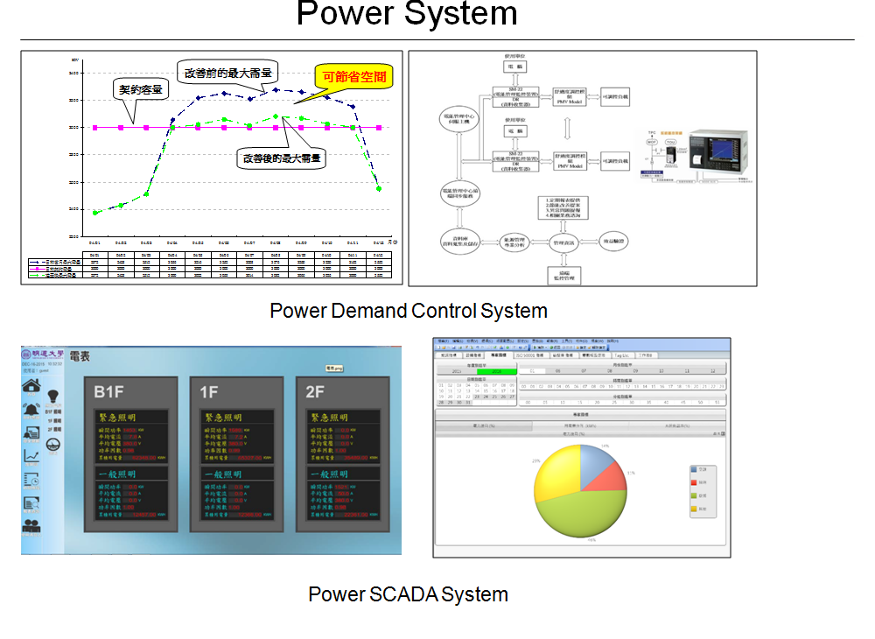
Task: Click the alarm bell icon in SCADA sidebar
Action: coord(31,409)
